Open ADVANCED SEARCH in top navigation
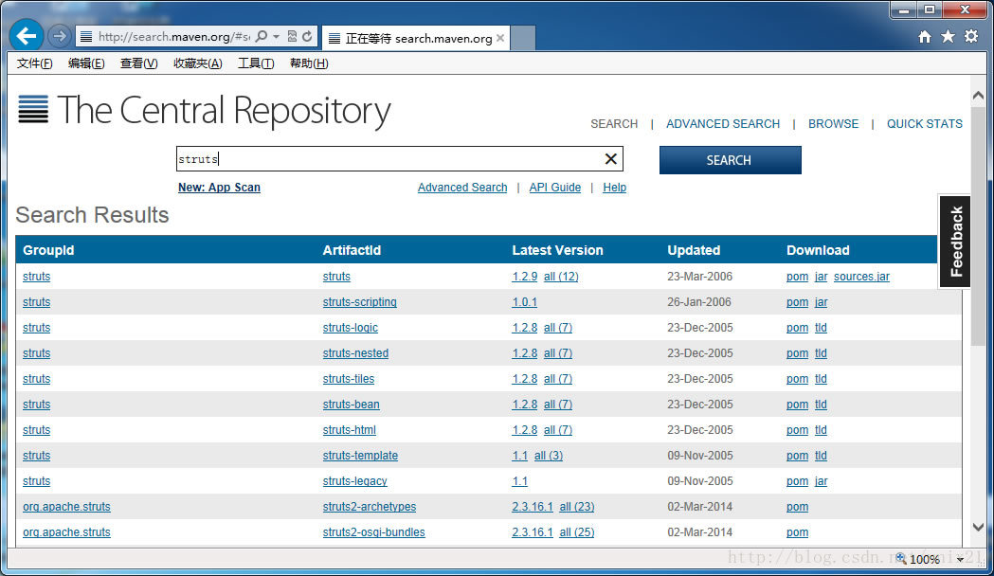Viewport: 994px width, 576px height. (x=723, y=124)
